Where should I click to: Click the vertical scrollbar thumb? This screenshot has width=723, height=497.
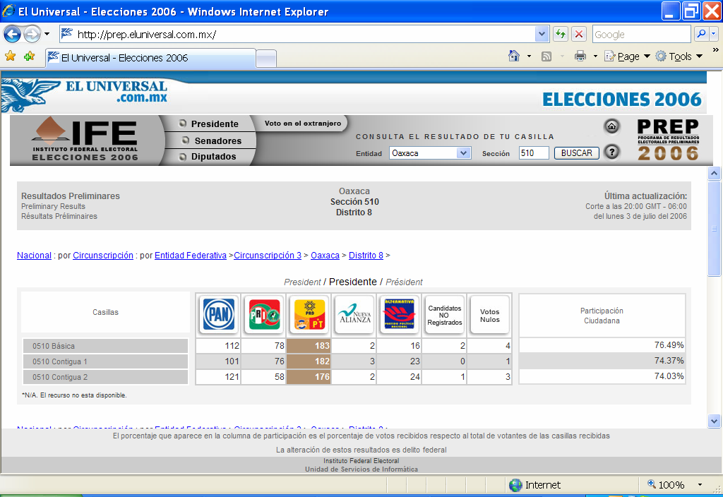715,229
